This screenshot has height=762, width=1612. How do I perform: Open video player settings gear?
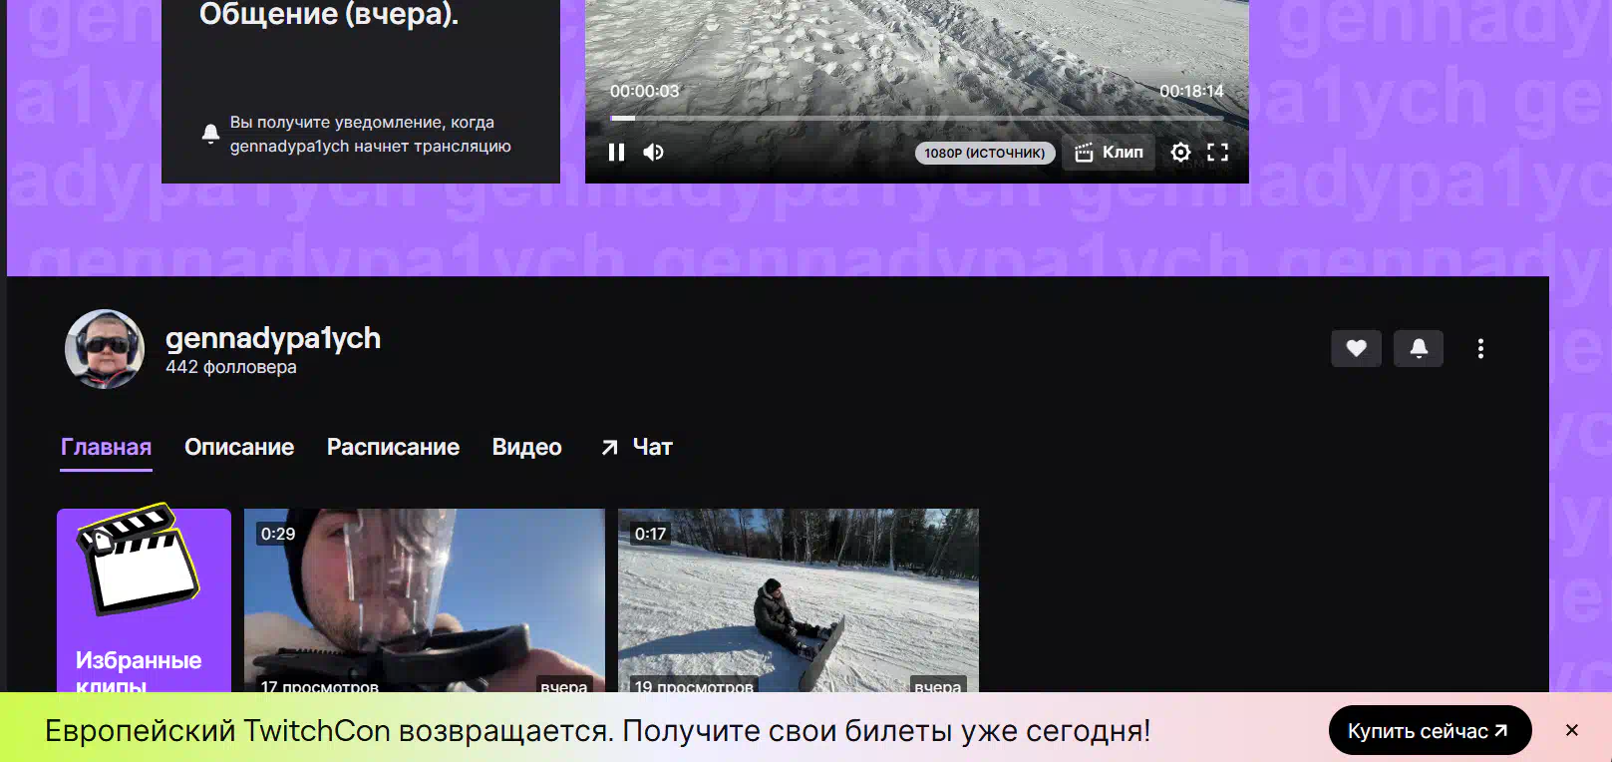click(x=1180, y=153)
